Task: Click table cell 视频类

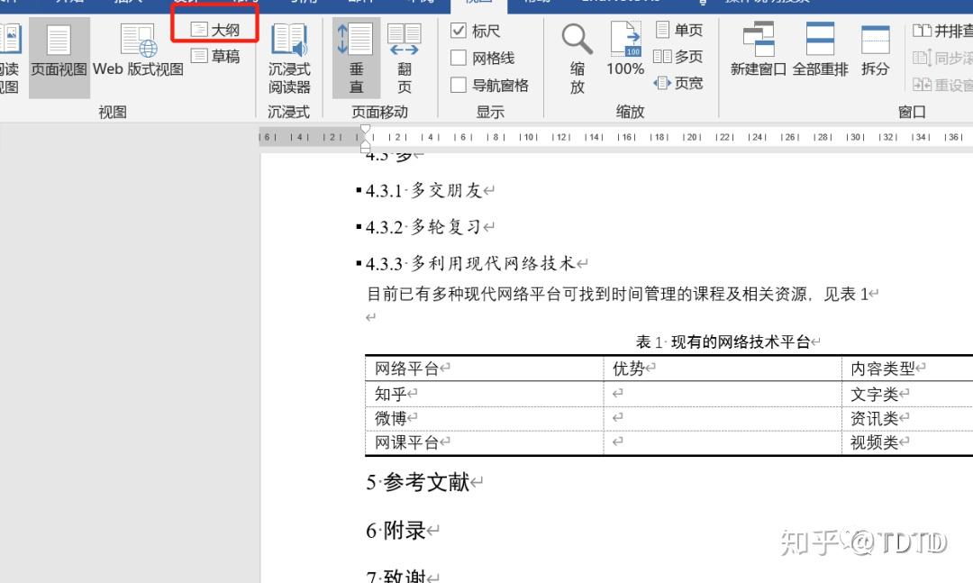Action: tap(874, 442)
